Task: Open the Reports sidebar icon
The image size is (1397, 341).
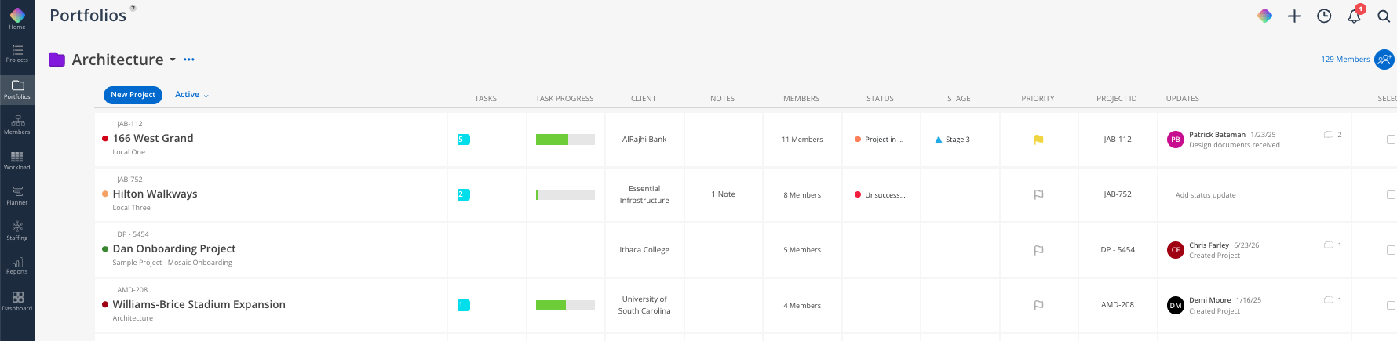Action: pos(17,266)
